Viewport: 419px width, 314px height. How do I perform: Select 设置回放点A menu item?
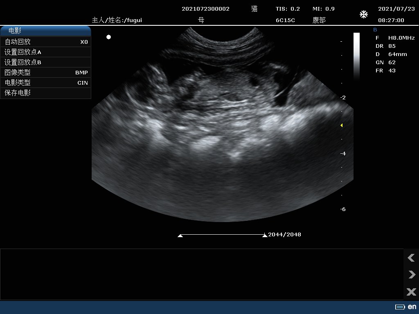click(x=46, y=52)
